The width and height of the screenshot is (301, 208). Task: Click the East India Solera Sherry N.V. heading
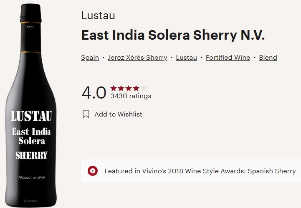tap(173, 36)
